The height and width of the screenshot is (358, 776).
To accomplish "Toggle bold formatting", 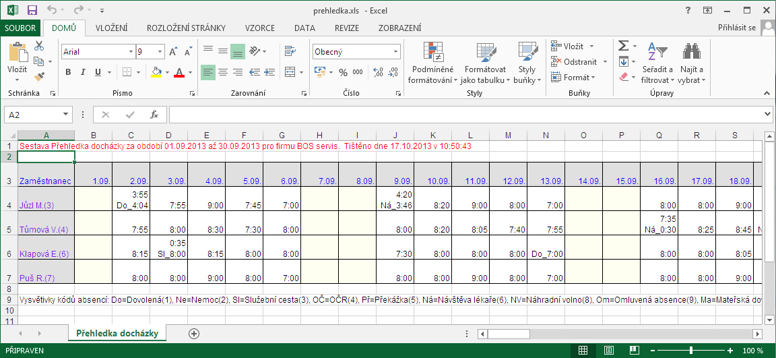I will point(68,72).
